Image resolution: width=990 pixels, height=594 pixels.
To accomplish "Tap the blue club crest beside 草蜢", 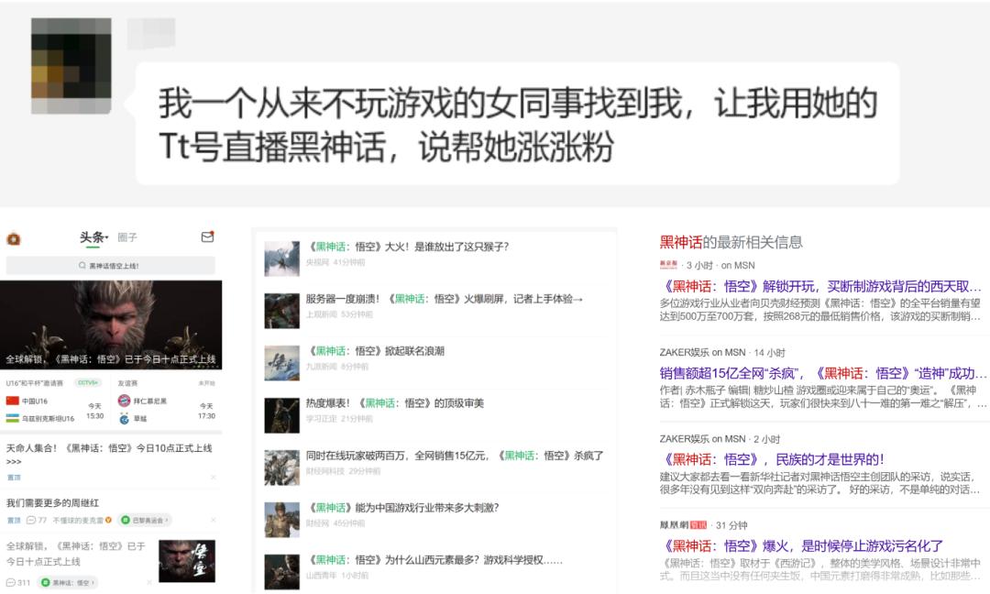I will point(125,419).
